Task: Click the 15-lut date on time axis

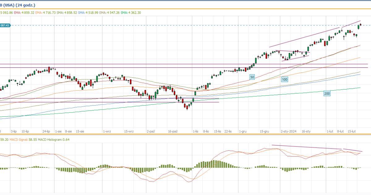Action: [x=352, y=132]
